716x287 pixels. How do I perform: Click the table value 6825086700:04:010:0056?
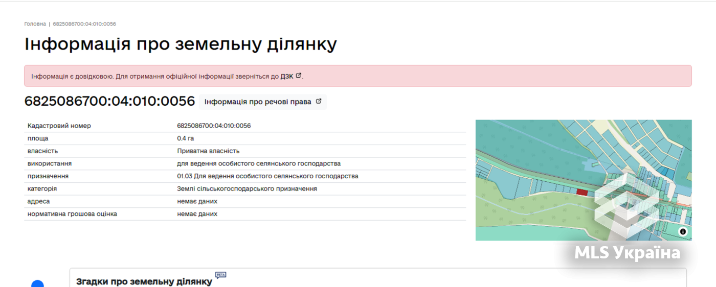(x=214, y=126)
